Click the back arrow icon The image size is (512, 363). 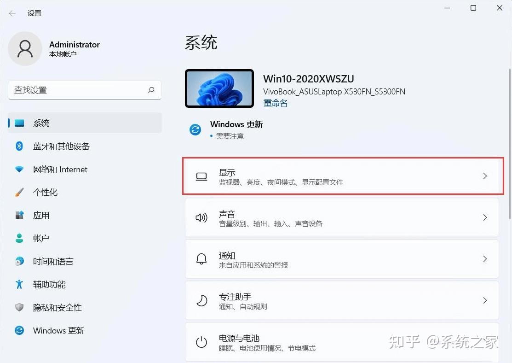[12, 13]
